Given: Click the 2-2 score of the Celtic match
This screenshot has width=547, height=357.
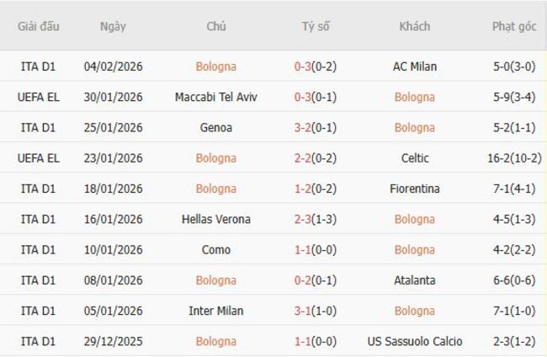Looking at the screenshot, I should 304,158.
